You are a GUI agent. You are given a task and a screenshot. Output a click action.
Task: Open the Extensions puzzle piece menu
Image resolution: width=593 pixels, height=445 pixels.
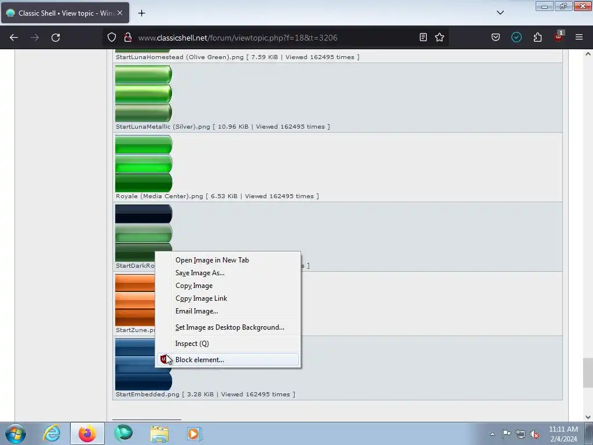537,38
